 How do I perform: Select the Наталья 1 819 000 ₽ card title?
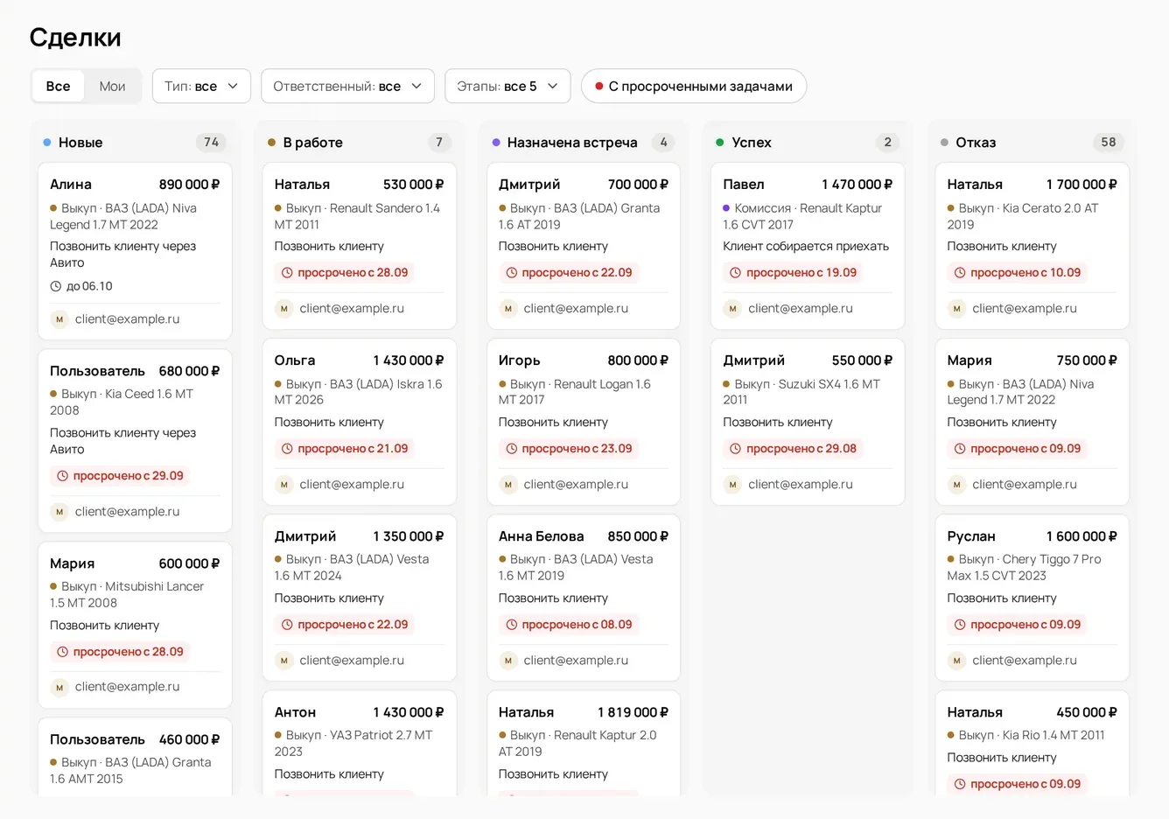(527, 712)
